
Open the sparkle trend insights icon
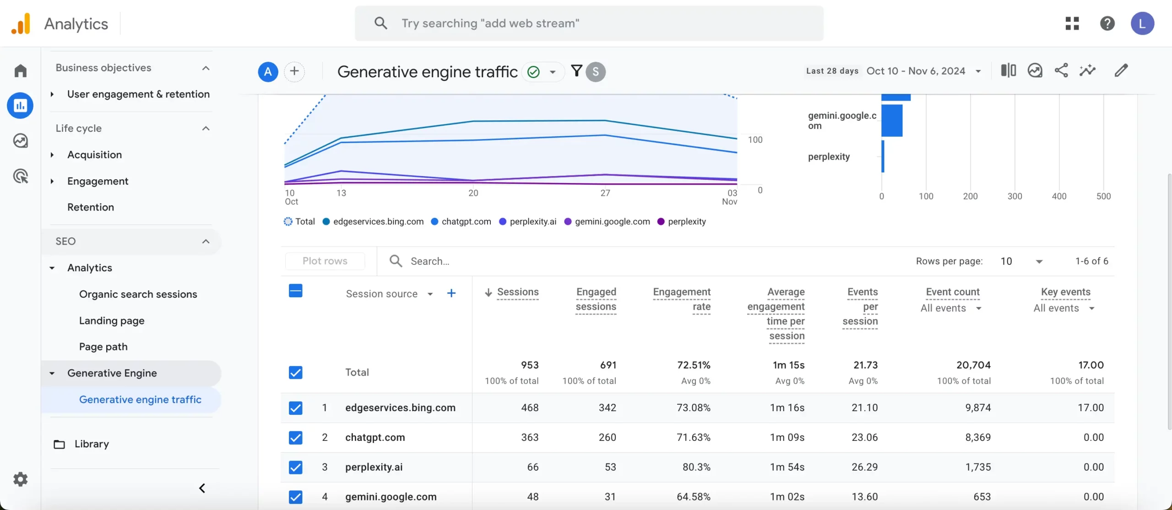pyautogui.click(x=1088, y=70)
